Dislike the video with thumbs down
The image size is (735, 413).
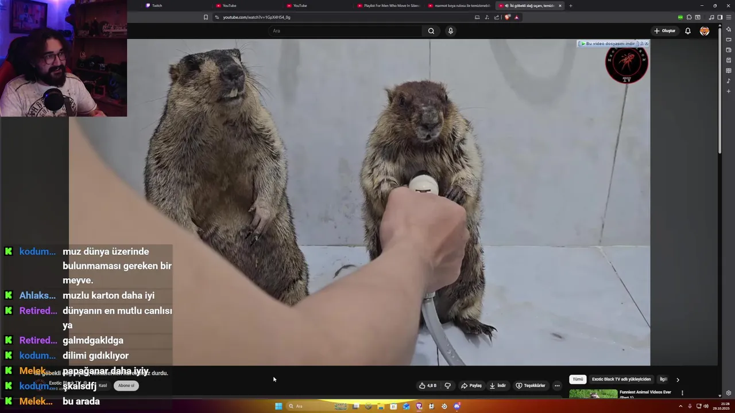click(448, 385)
